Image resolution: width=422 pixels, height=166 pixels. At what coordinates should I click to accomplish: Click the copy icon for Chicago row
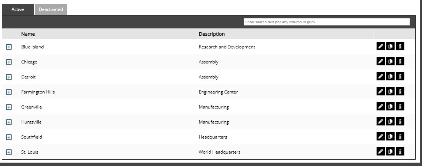coord(390,61)
